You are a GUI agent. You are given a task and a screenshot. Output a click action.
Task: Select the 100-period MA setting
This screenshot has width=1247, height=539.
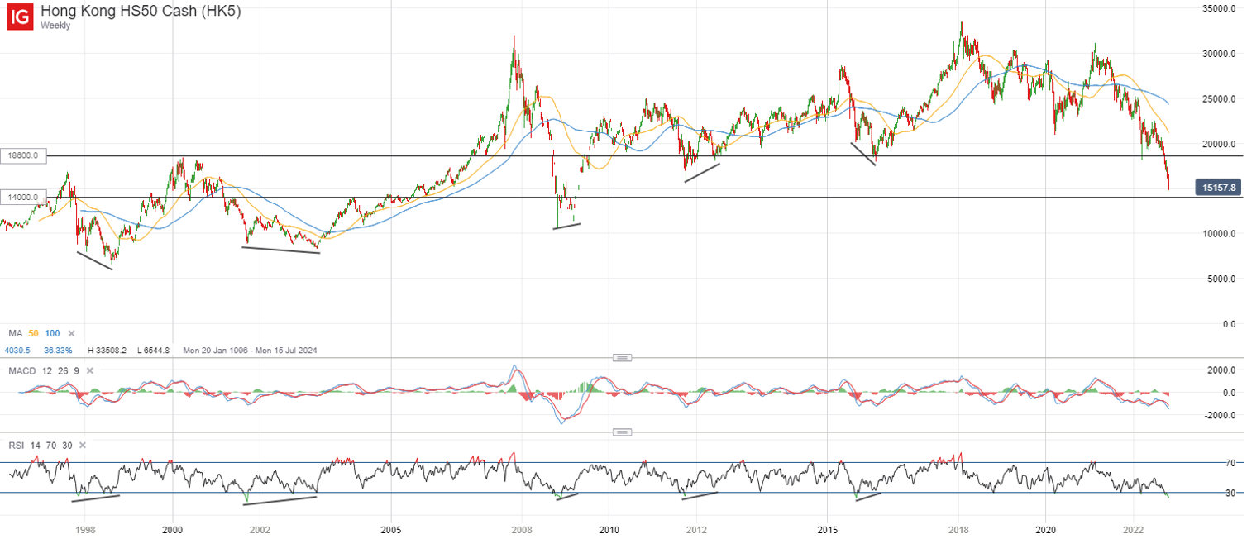coord(52,333)
